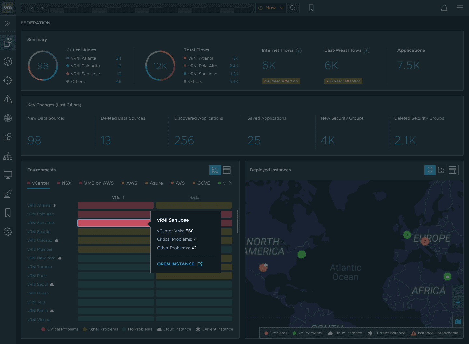The height and width of the screenshot is (344, 469).
Task: Click the bookmark icon in the top bar
Action: 311,8
